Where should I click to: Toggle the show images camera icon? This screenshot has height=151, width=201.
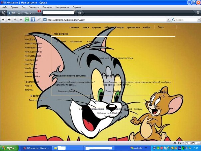180,143
